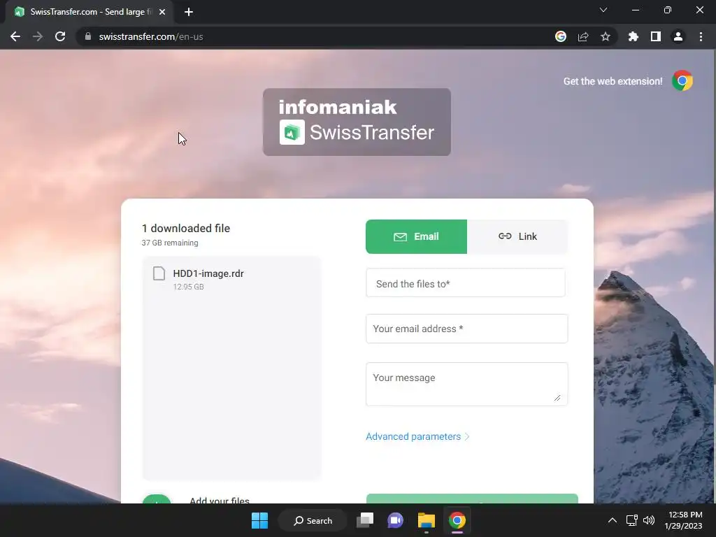Click the volume tray icon

tap(648, 520)
